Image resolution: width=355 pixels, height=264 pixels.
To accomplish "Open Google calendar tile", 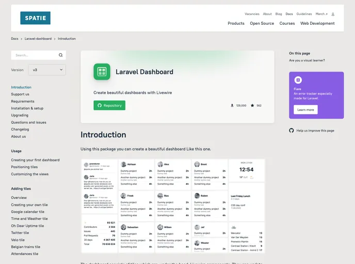I will tap(28, 212).
